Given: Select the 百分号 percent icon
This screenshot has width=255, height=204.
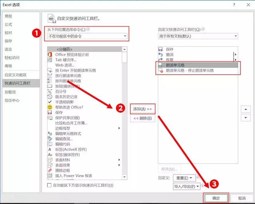Looking at the screenshot, I should pyautogui.click(x=50, y=91).
